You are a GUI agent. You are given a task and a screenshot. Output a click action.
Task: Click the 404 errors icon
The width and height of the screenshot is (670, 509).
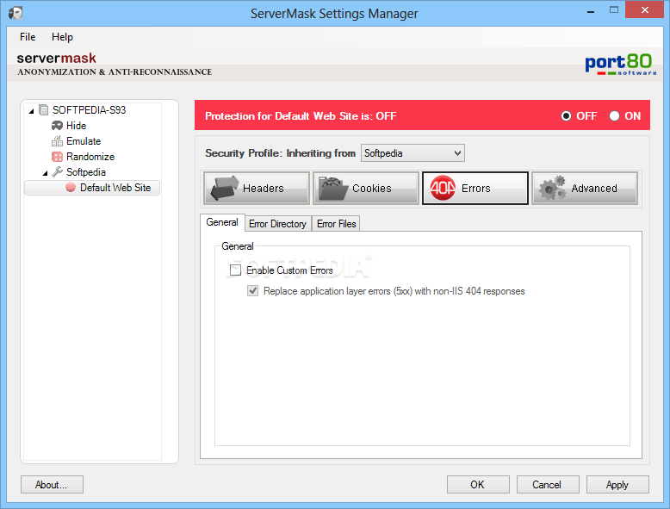tap(443, 188)
